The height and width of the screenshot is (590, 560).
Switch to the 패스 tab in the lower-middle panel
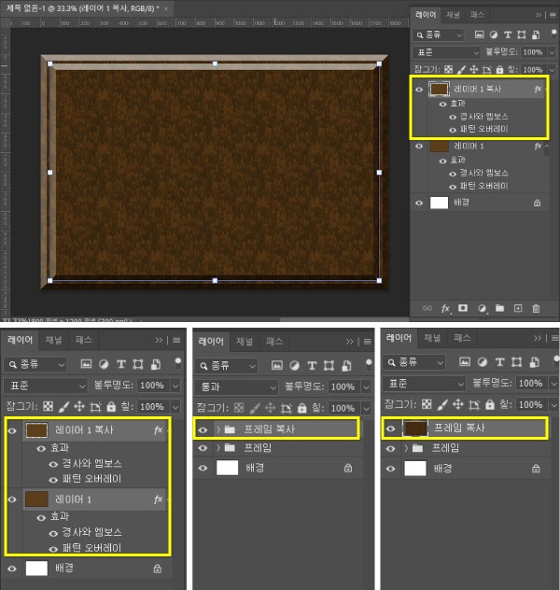pyautogui.click(x=274, y=342)
